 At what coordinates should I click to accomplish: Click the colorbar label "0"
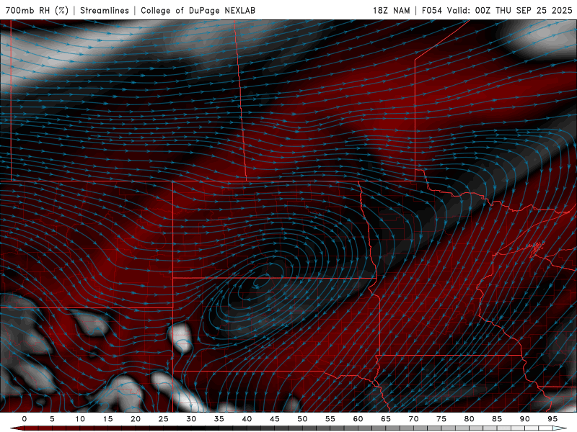tap(25, 419)
